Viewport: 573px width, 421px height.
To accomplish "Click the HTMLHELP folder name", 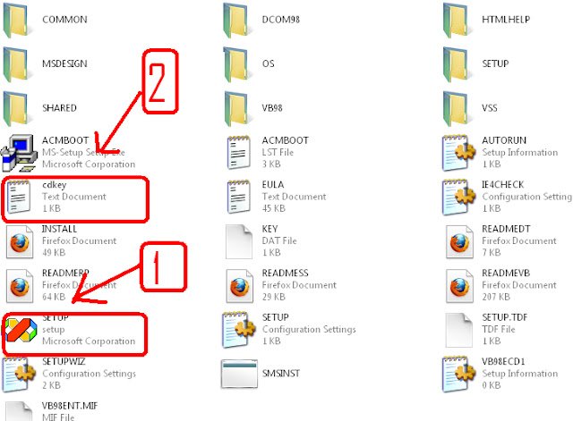I will pyautogui.click(x=506, y=20).
